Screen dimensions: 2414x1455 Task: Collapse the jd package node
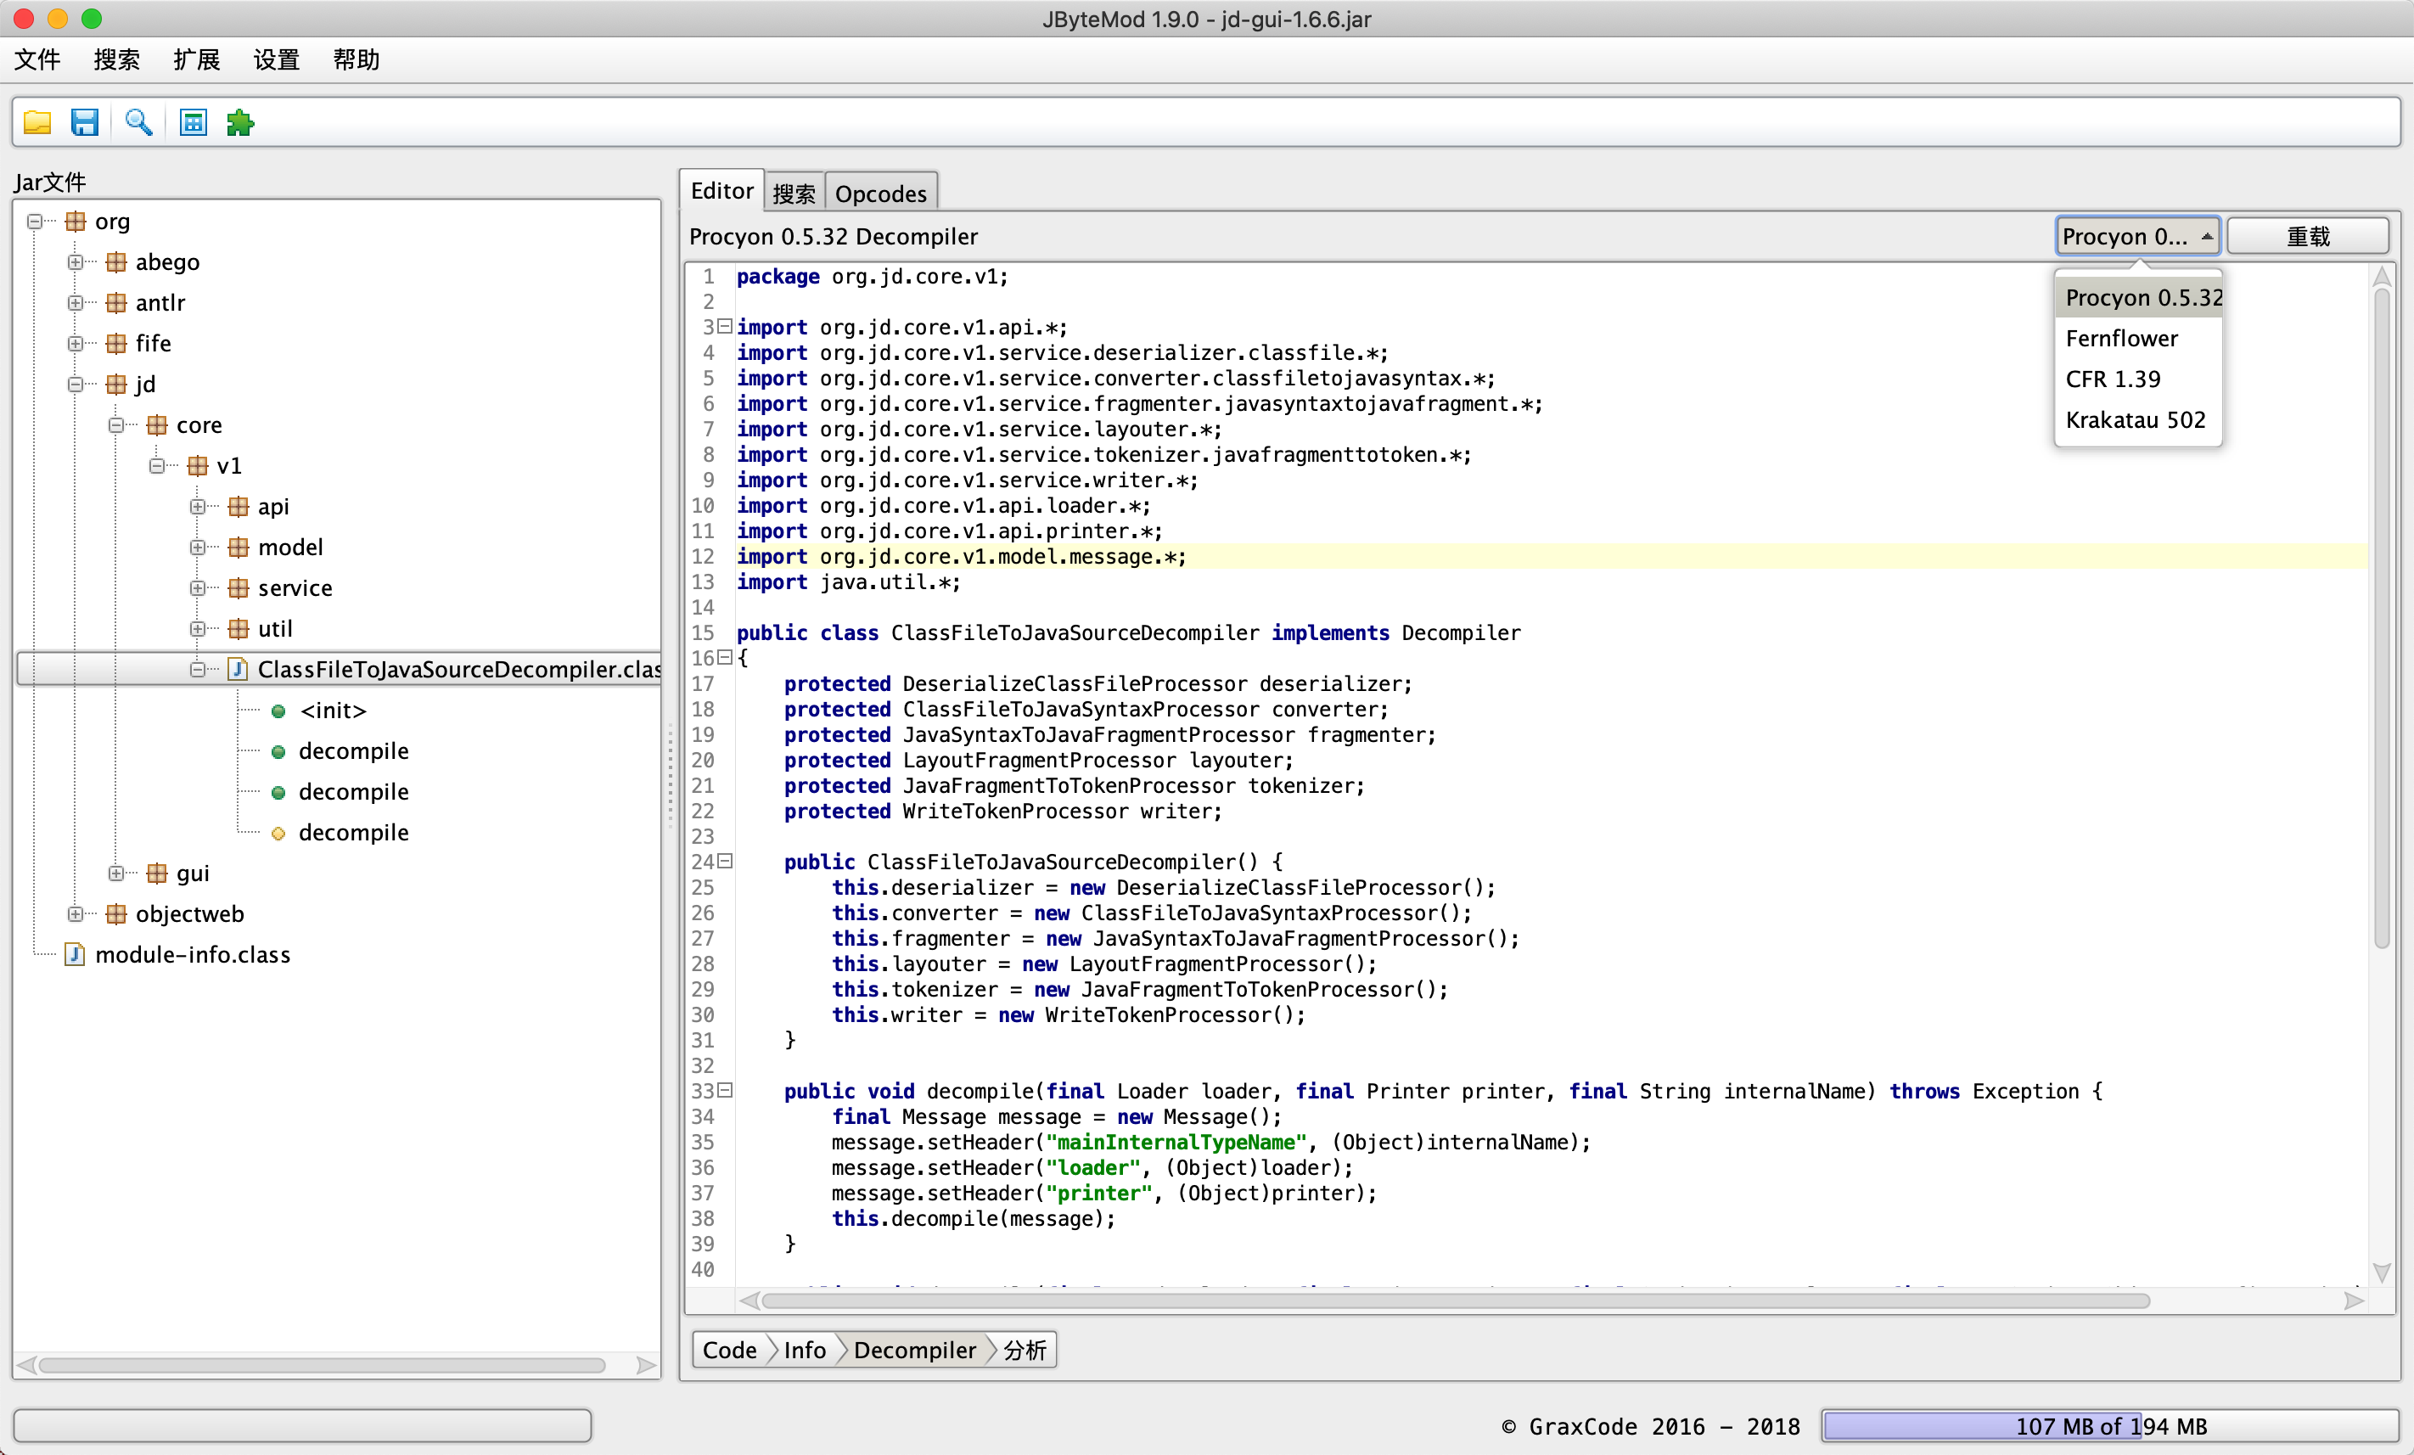[76, 384]
